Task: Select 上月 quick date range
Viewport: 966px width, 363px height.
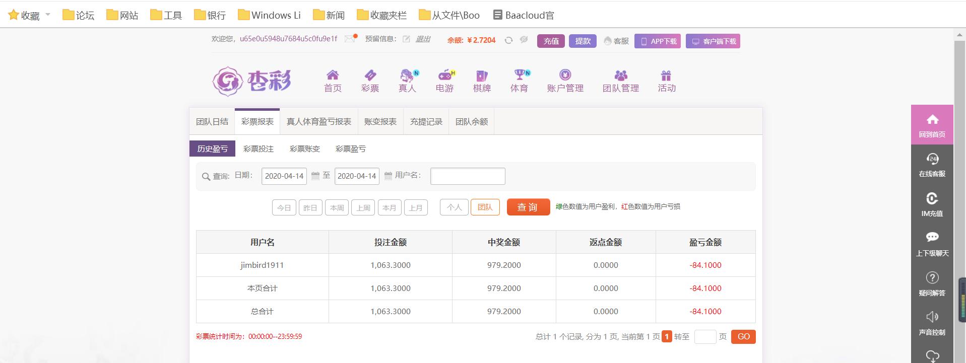Action: 416,207
